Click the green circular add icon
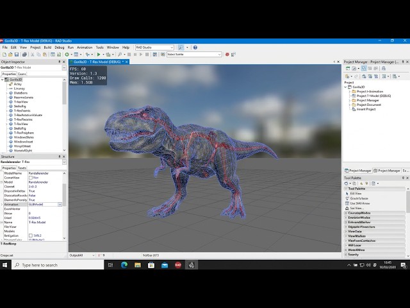The width and height of the screenshot is (410, 308). pyautogui.click(x=67, y=55)
